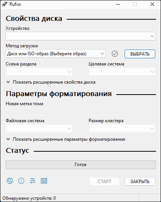The height and width of the screenshot is (202, 161).
Task: Click the СТАРТ button
Action: coord(105,182)
